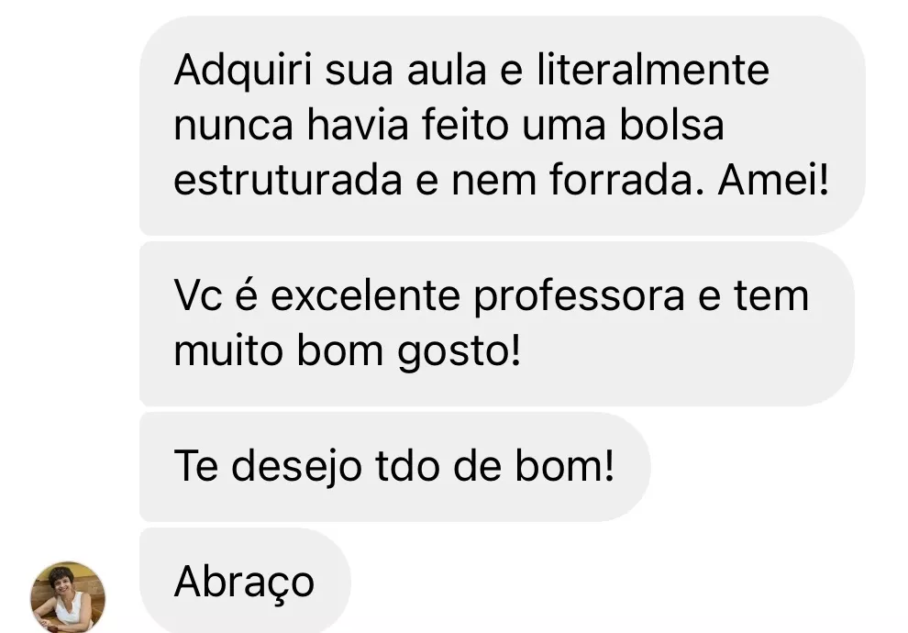908x633 pixels.
Task: Click the word 'professora' in second message
Action: [579, 298]
